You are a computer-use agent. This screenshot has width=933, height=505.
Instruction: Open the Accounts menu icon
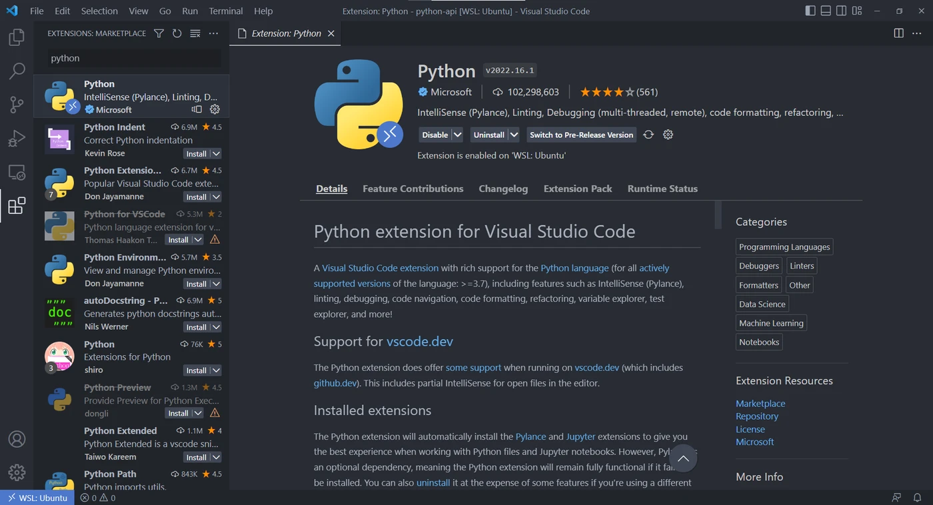coord(17,439)
